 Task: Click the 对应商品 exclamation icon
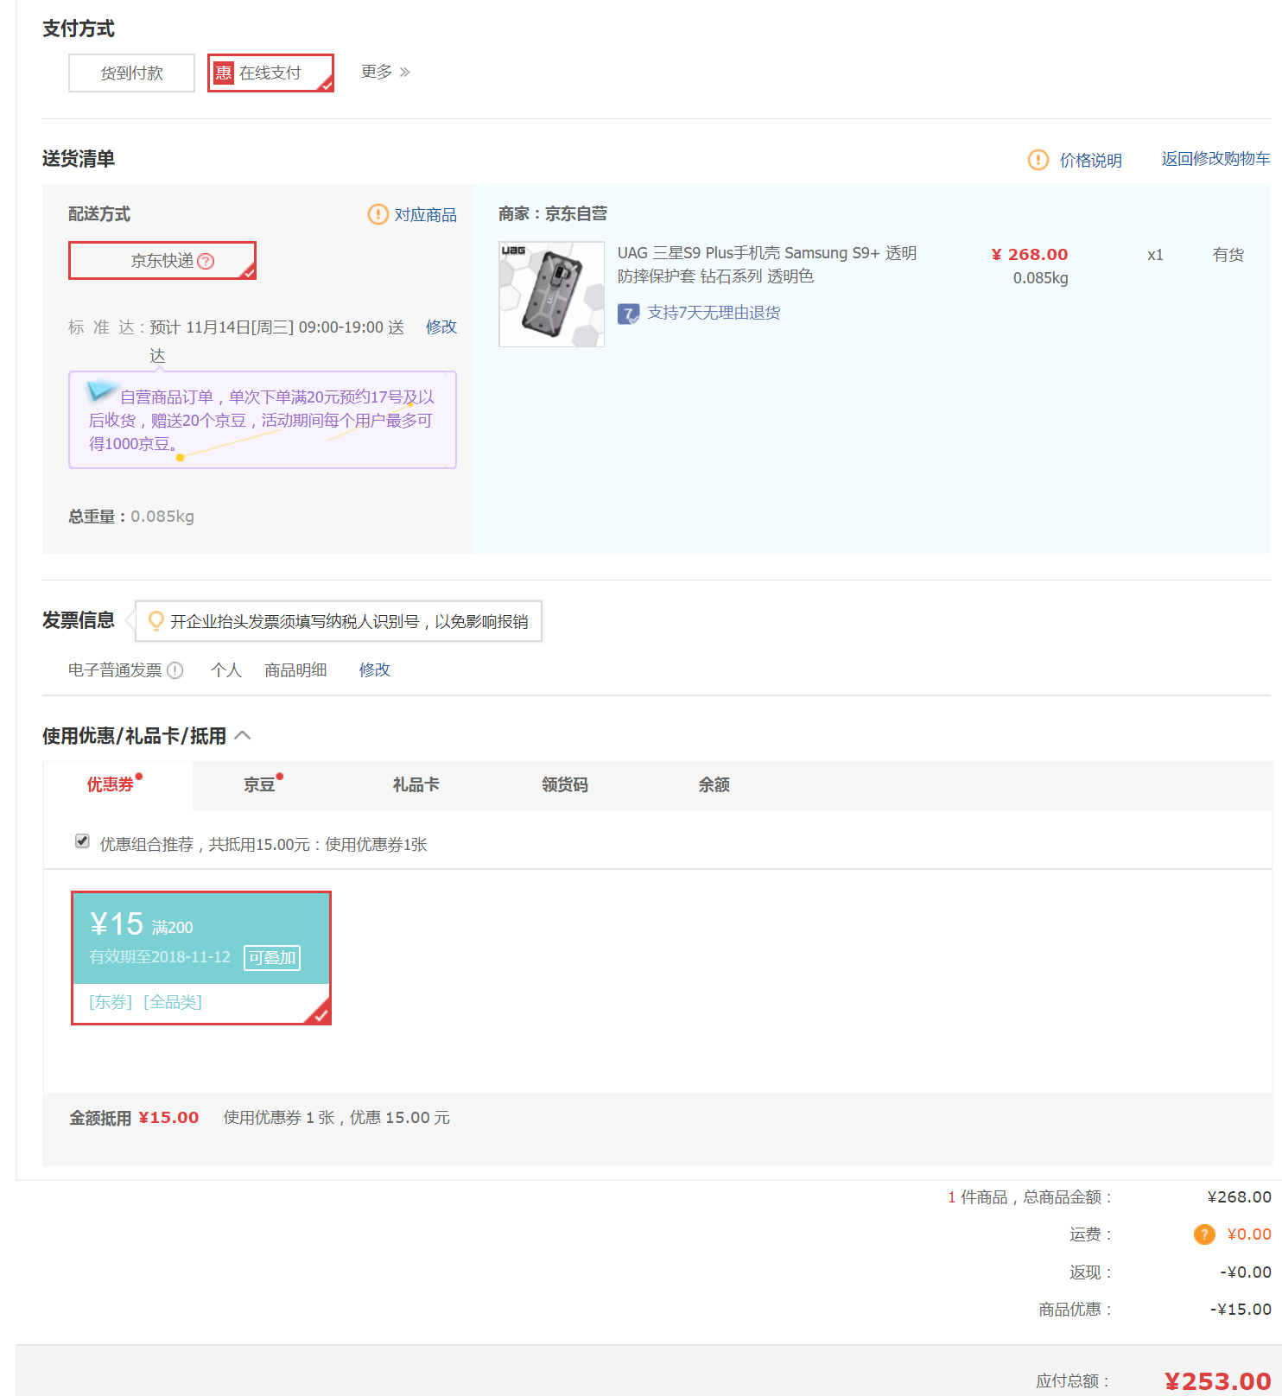click(x=378, y=214)
